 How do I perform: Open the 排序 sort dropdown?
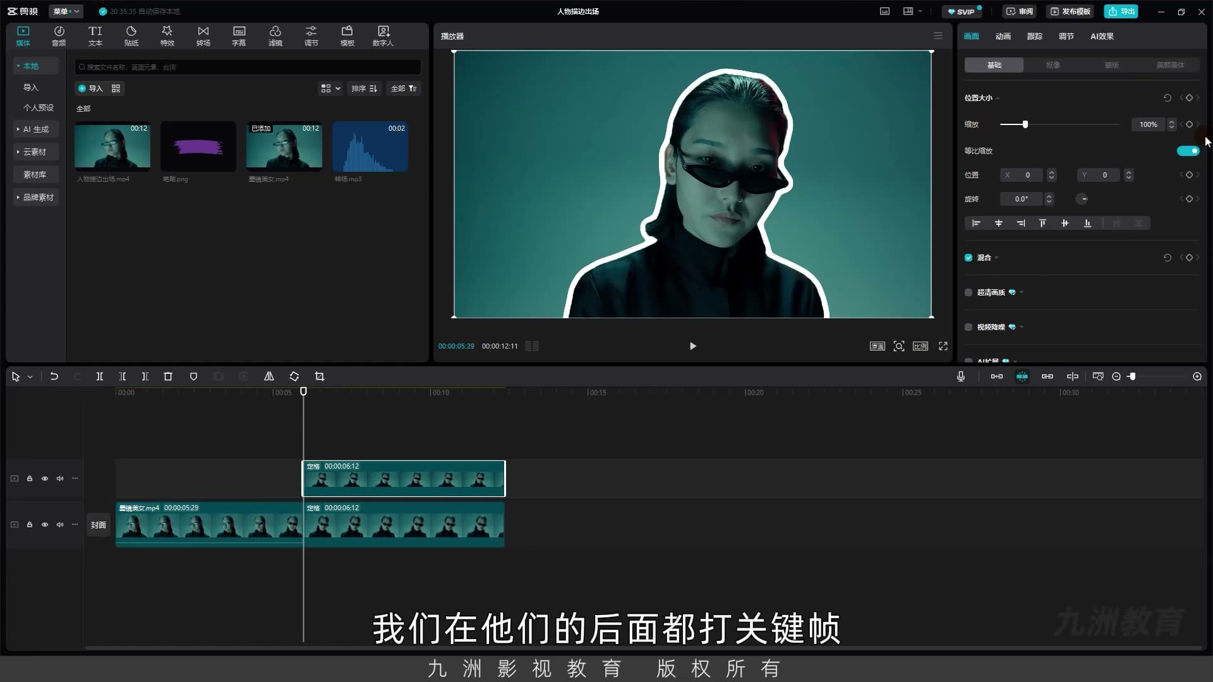click(365, 88)
